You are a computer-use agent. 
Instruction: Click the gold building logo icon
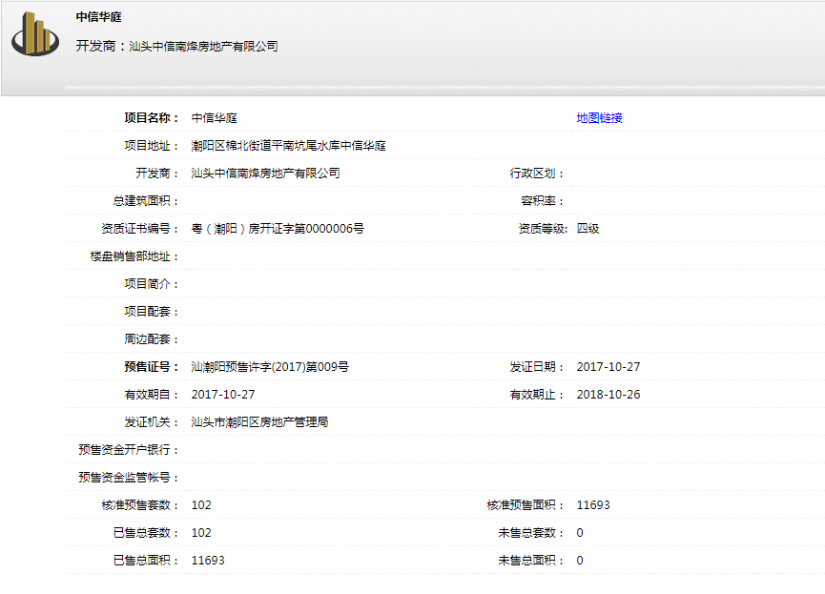click(x=35, y=35)
